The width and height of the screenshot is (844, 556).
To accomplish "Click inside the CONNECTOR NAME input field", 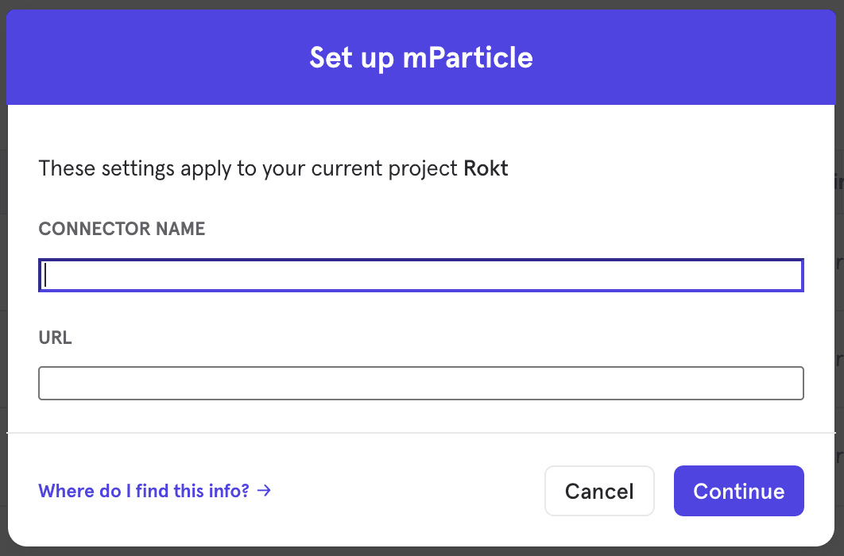I will 421,275.
